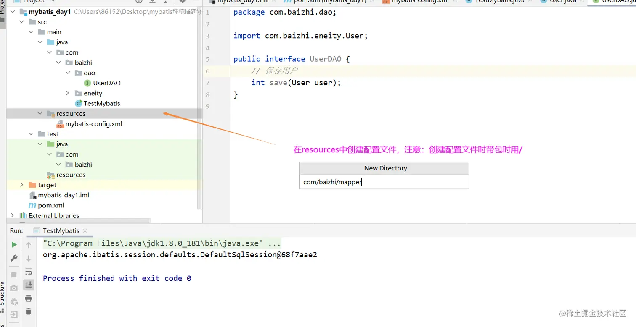
Task: Click the TestMybatis class icon in tree
Action: [x=78, y=103]
